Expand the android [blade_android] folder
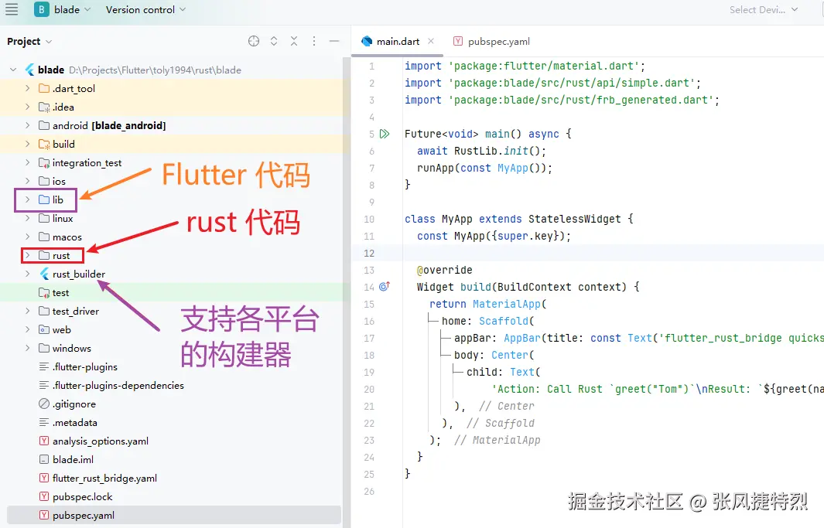This screenshot has height=528, width=824. (x=27, y=125)
